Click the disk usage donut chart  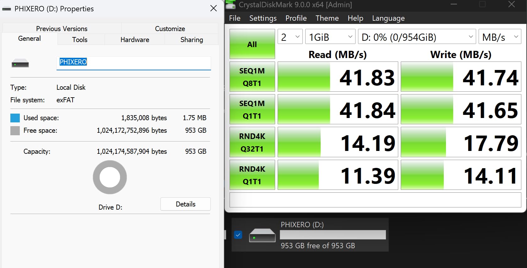click(x=110, y=177)
